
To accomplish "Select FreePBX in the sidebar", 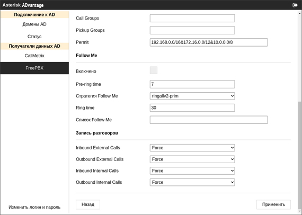I will pyautogui.click(x=34, y=68).
